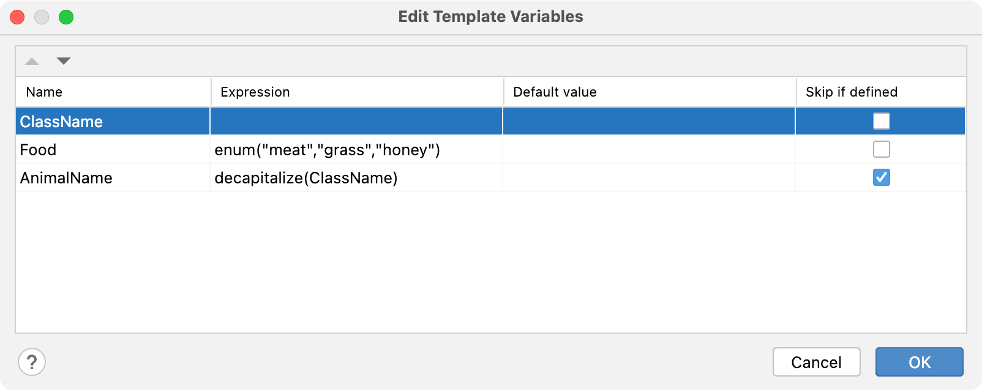This screenshot has height=390, width=982.
Task: Click the move down arrow icon
Action: pos(64,61)
